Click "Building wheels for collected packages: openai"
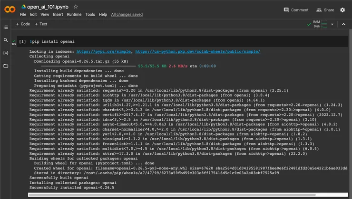 83,159
